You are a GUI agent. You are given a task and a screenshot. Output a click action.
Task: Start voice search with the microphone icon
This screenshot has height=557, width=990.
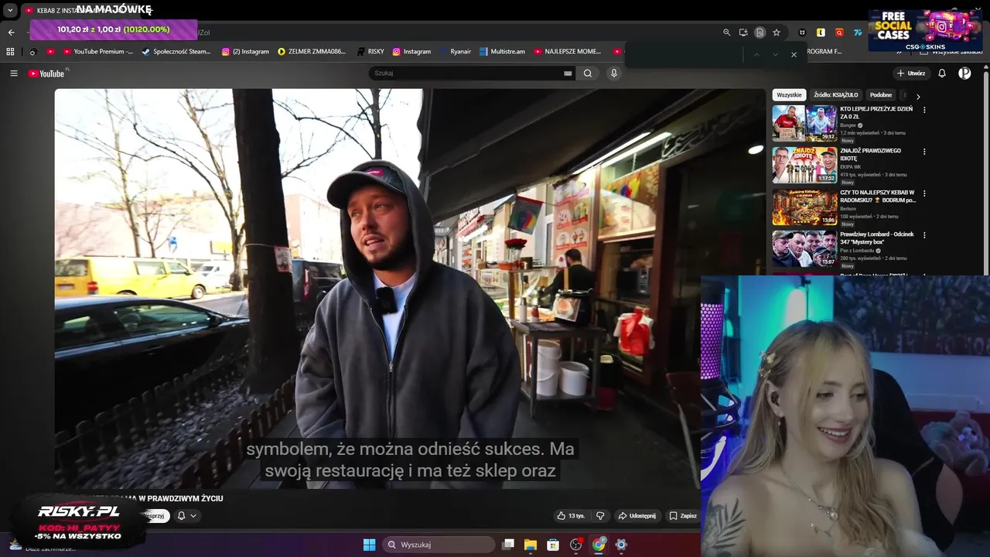tap(614, 73)
